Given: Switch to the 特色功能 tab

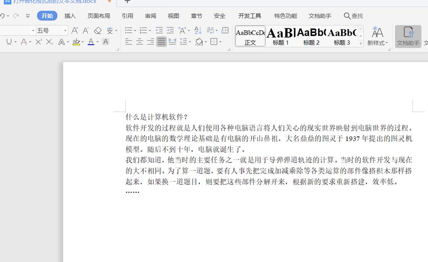Looking at the screenshot, I should [x=285, y=16].
